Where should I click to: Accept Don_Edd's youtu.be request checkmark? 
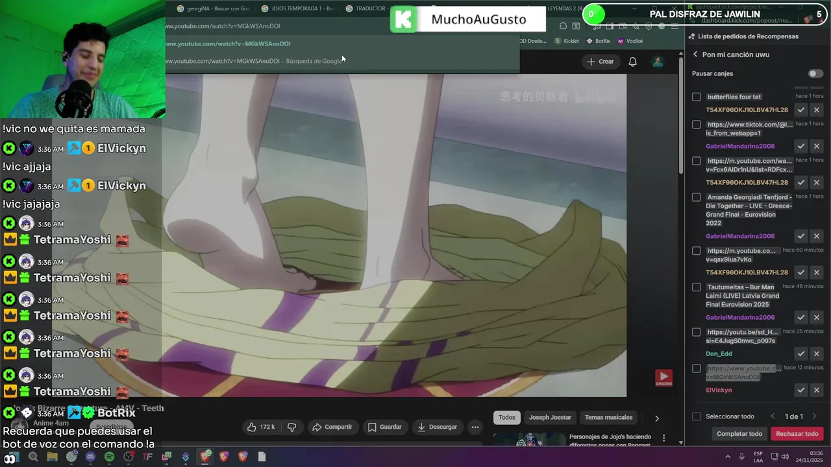(801, 354)
